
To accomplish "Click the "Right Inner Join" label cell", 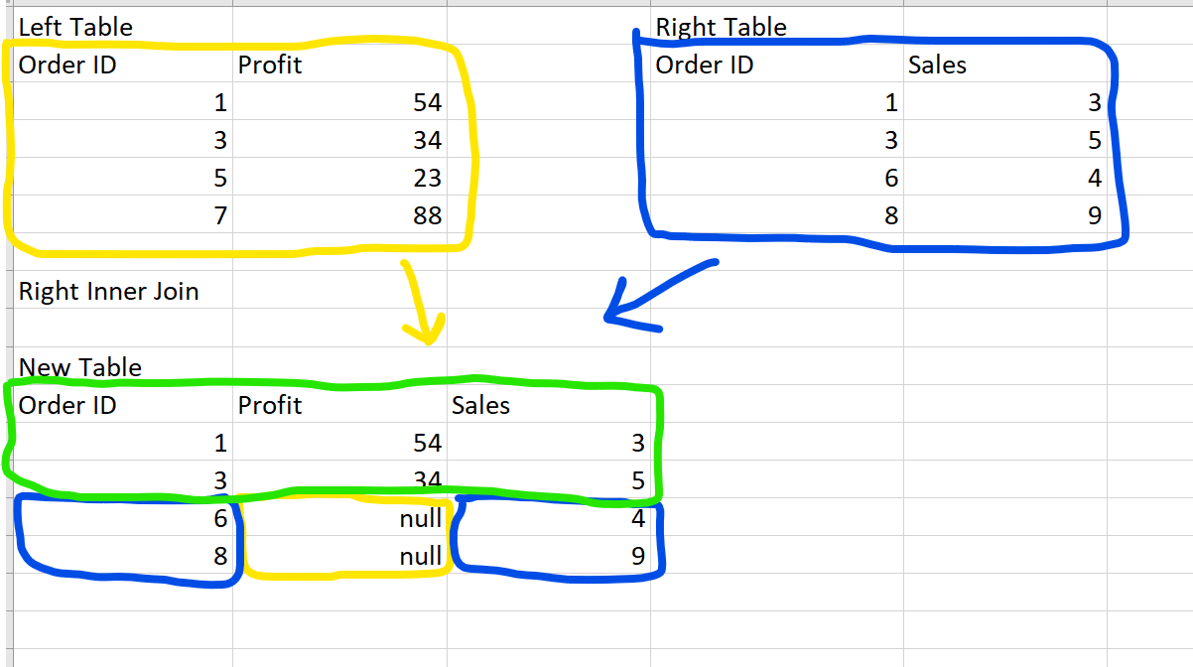I will click(x=109, y=292).
